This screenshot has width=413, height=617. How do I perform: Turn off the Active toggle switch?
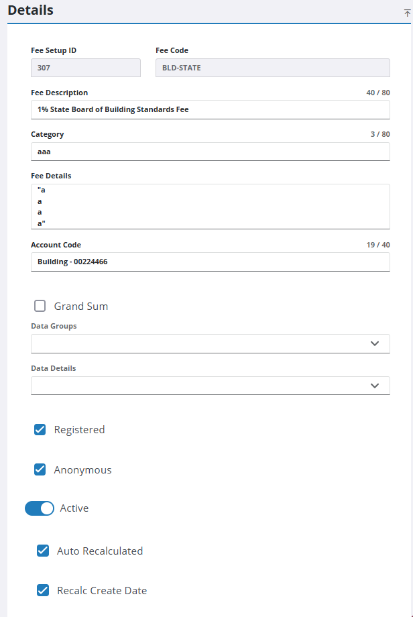coord(40,508)
